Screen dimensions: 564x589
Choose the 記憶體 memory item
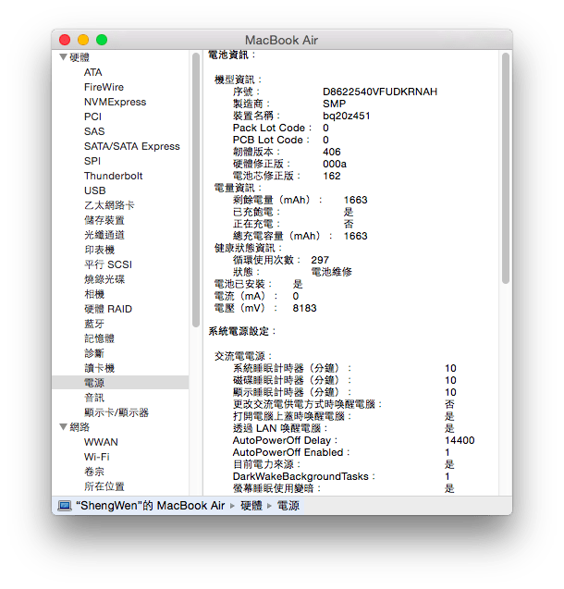[99, 338]
